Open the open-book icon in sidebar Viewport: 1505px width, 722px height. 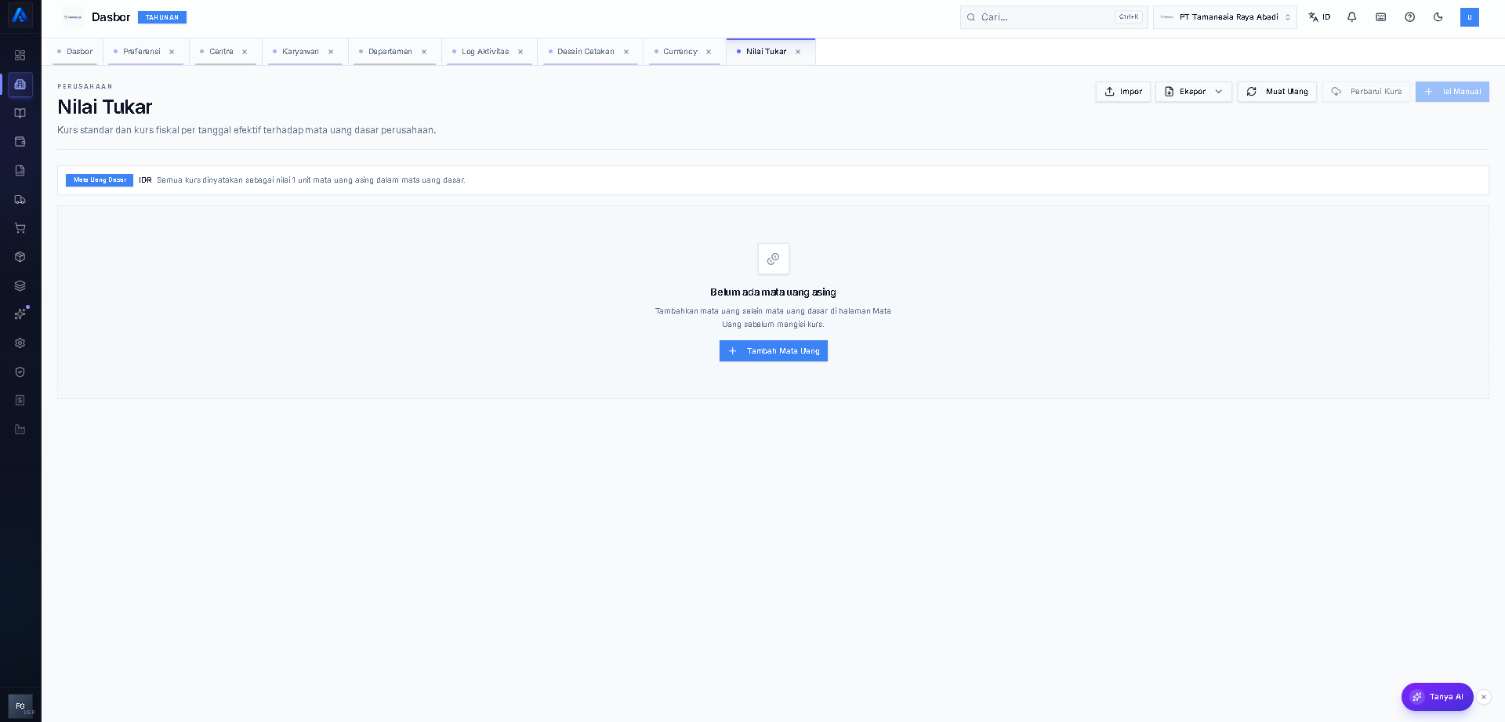pyautogui.click(x=20, y=113)
